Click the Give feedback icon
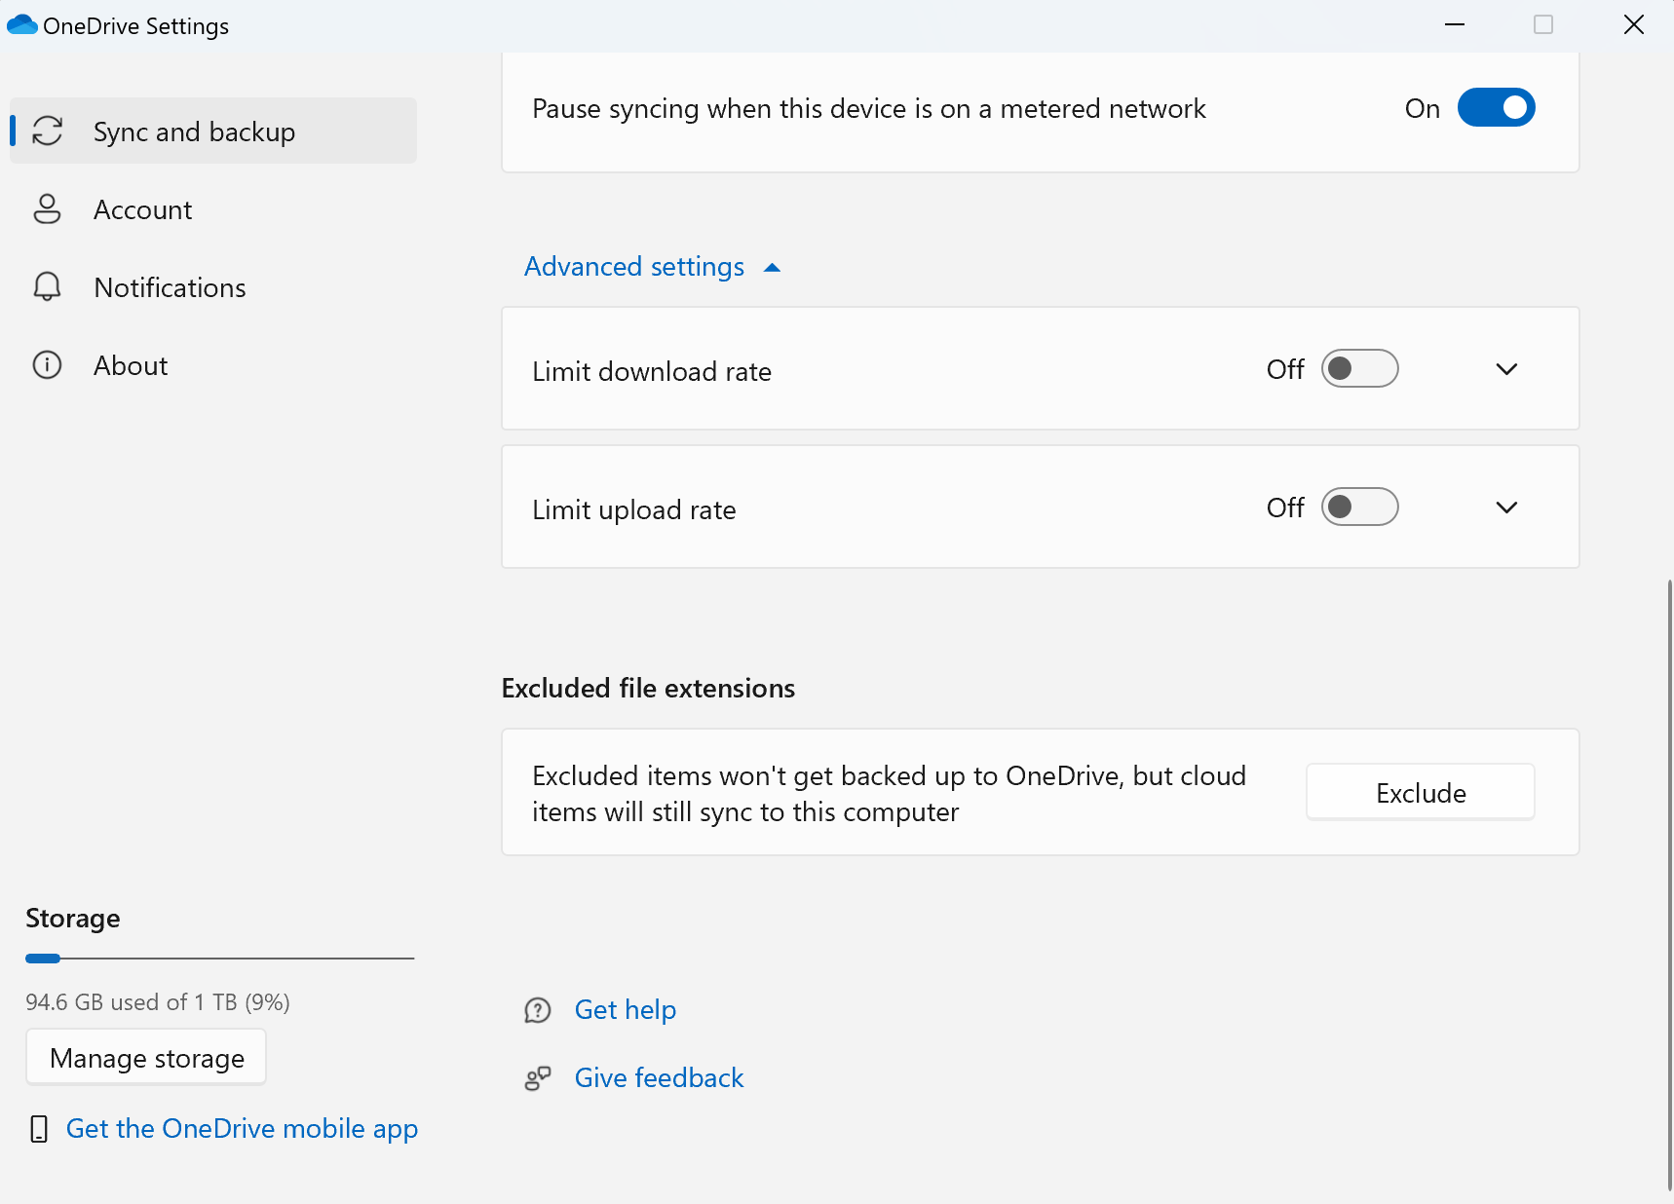This screenshot has width=1674, height=1204. click(x=538, y=1077)
